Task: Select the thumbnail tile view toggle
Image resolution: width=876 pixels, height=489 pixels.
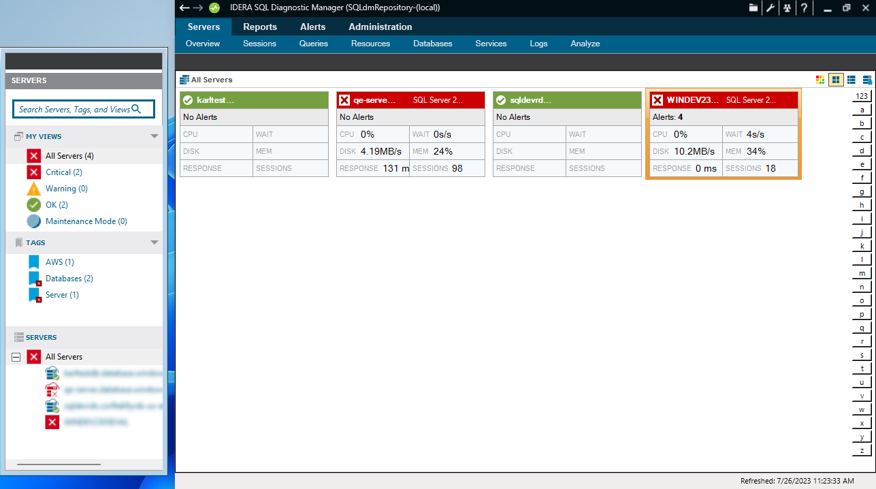Action: click(x=836, y=80)
